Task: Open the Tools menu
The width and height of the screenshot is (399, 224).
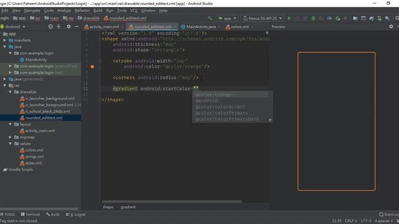Action: coord(122,11)
